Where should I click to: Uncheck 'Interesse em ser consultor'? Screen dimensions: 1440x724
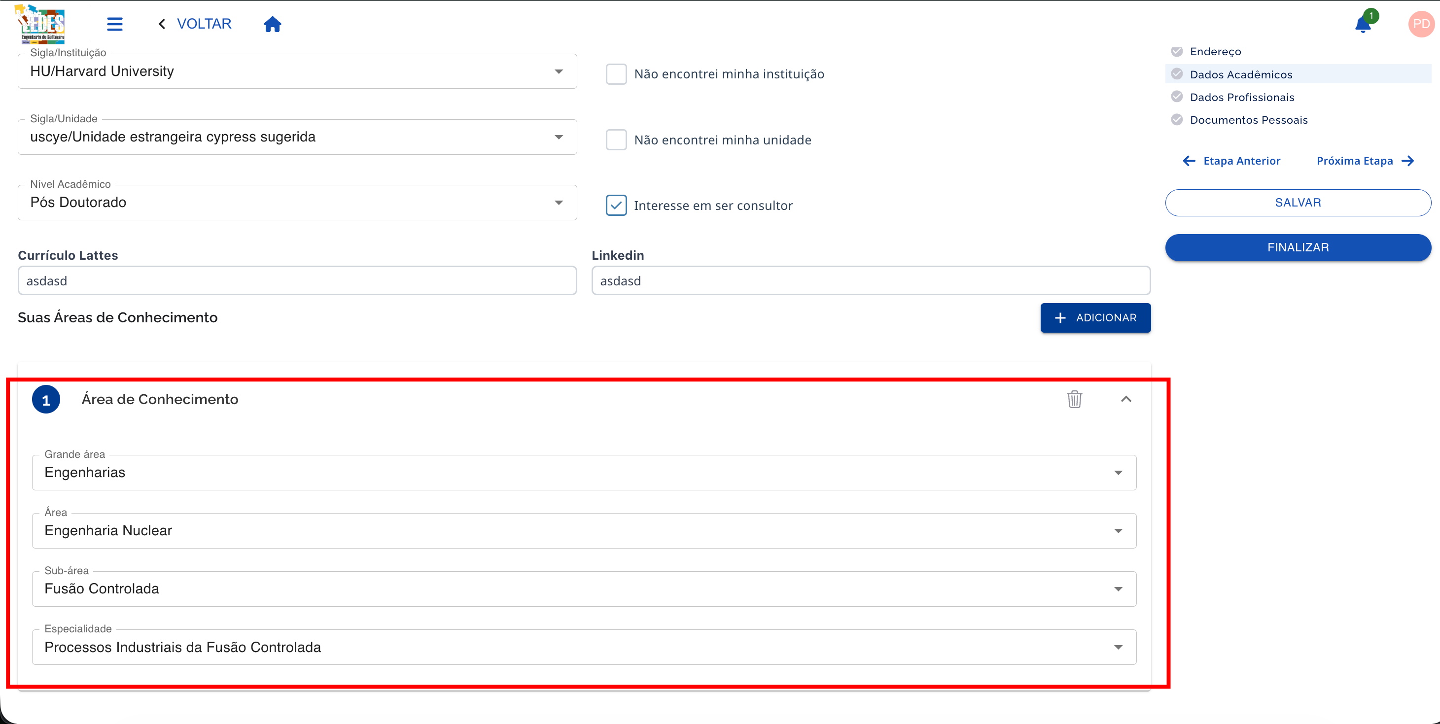click(616, 205)
